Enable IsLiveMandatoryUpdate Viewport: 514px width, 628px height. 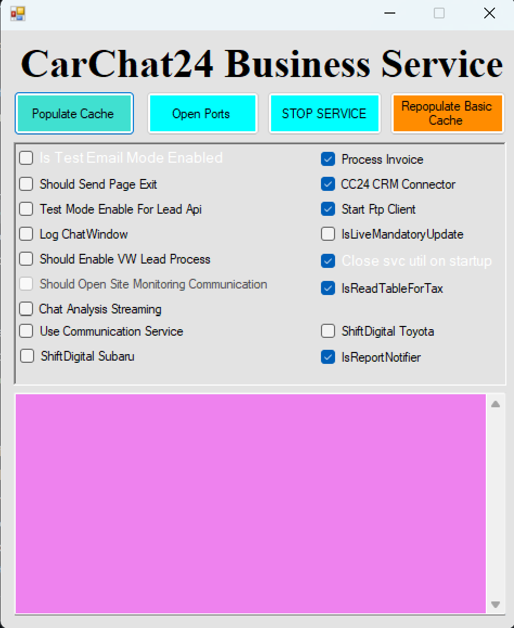click(x=327, y=234)
